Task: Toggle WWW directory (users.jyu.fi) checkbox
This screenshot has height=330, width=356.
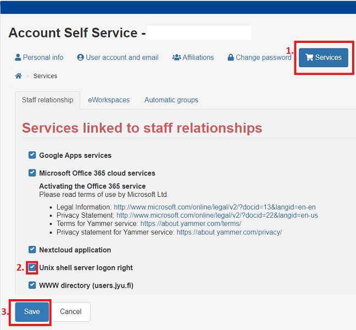Action: pos(32,285)
